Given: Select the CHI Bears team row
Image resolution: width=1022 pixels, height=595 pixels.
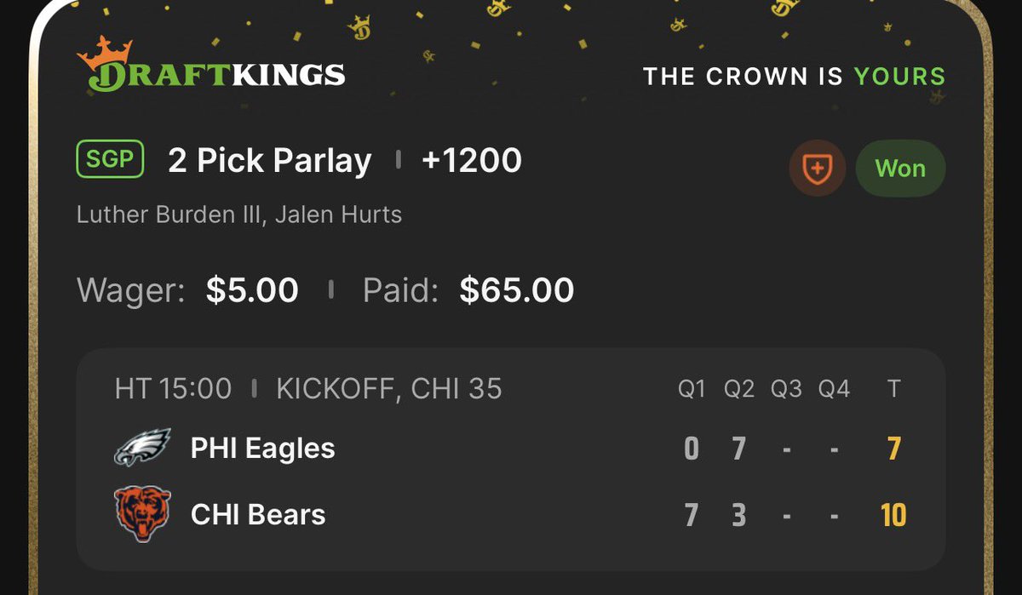Looking at the screenshot, I should pyautogui.click(x=511, y=515).
